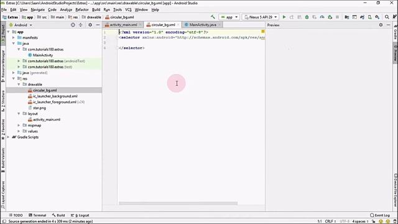Image resolution: width=398 pixels, height=224 pixels.
Task: Open the Android view dropdown
Action: pos(21,25)
